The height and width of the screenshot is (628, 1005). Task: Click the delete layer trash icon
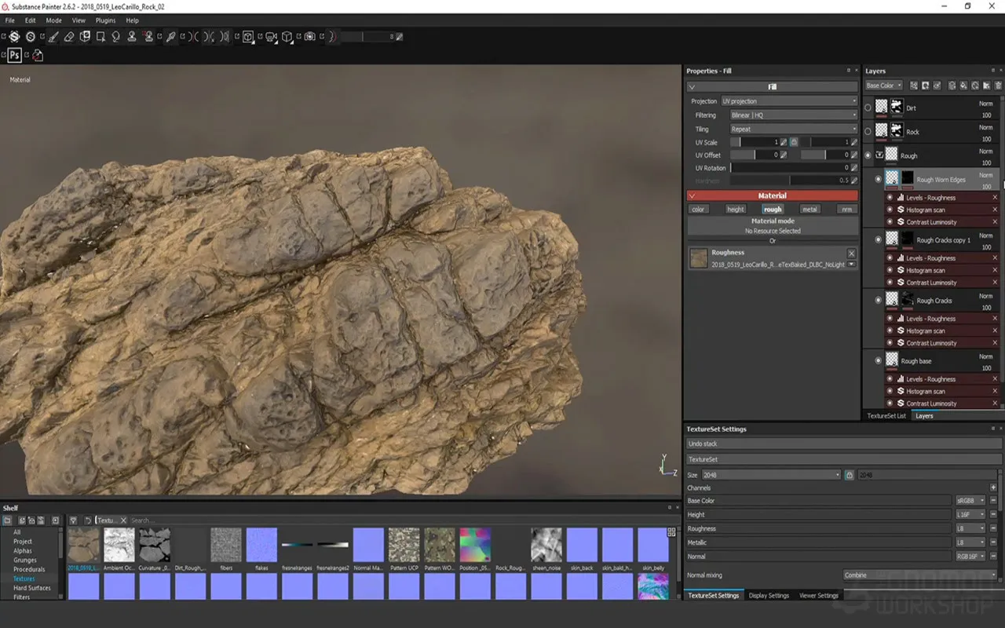[997, 85]
